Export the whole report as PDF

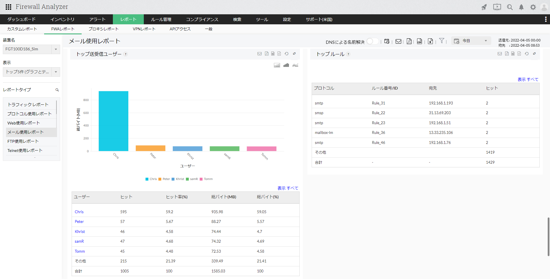click(x=409, y=41)
